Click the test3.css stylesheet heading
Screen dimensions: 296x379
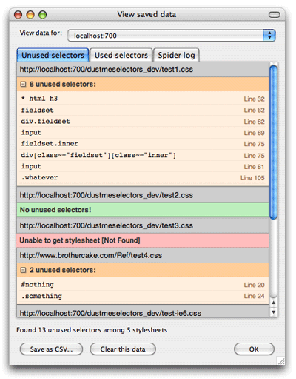click(143, 225)
